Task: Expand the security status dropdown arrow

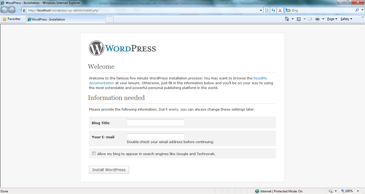Action: coord(336,191)
